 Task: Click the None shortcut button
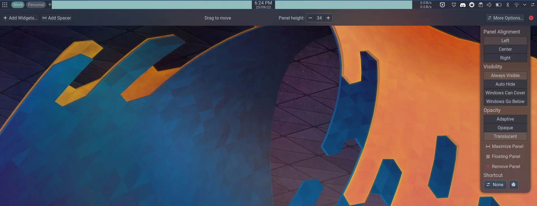click(x=495, y=185)
